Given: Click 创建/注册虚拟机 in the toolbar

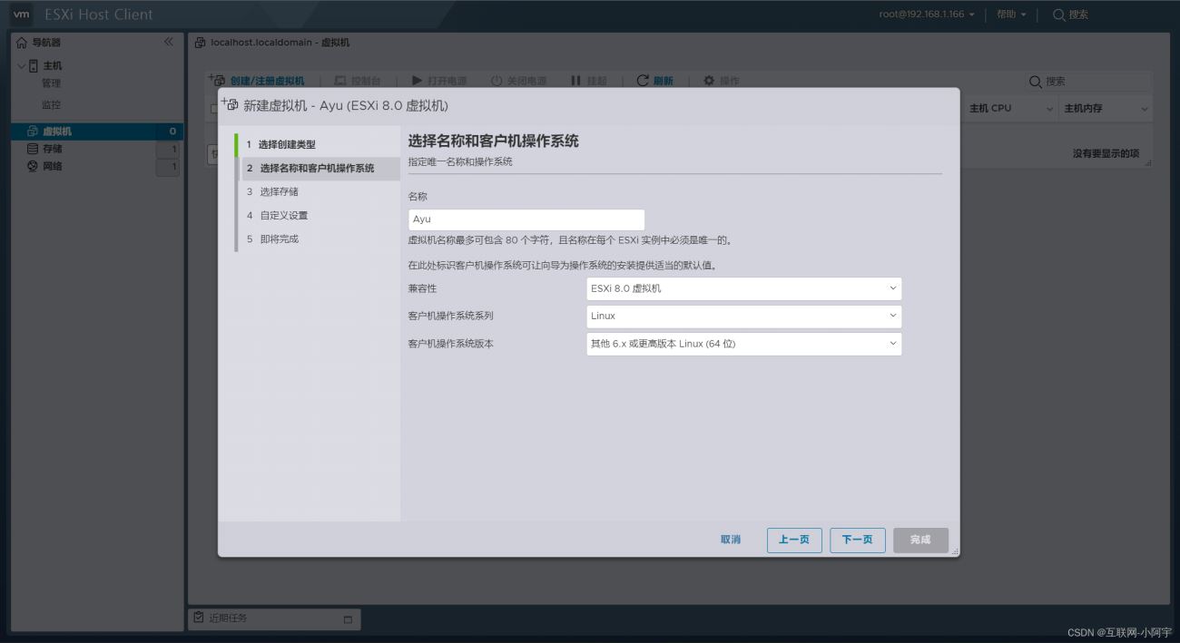Looking at the screenshot, I should (258, 81).
